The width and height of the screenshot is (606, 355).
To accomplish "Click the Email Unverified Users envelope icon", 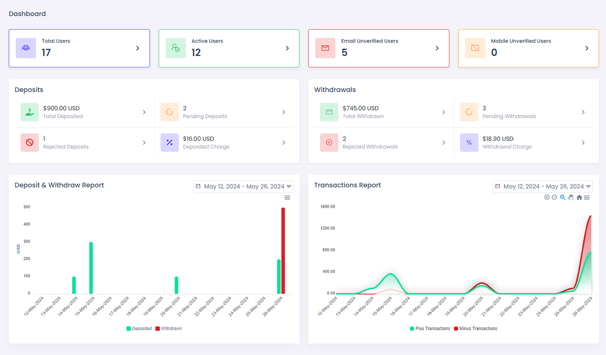I will coord(325,48).
